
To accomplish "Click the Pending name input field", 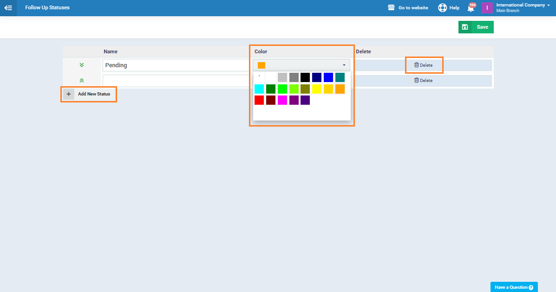I will 177,65.
